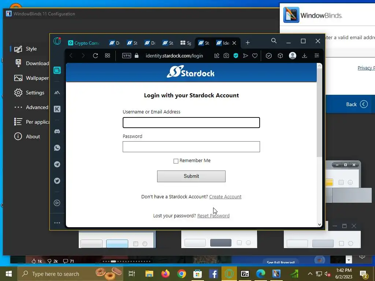Viewport: 375px width, 281px height.
Task: Click the browser page scrollbar down arrow
Action: click(x=319, y=224)
